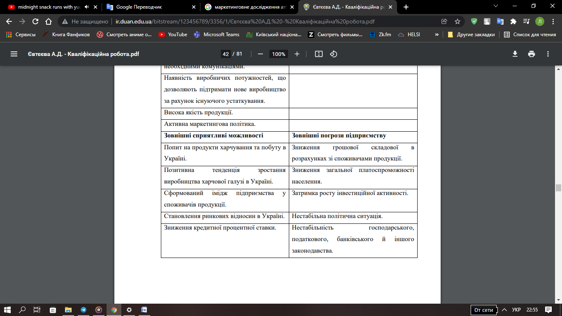This screenshot has width=562, height=316.
Task: Edit the PDF page number field
Action: [x=225, y=54]
